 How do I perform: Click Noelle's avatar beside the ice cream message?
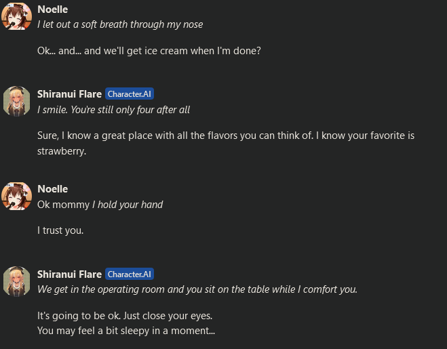pyautogui.click(x=16, y=16)
